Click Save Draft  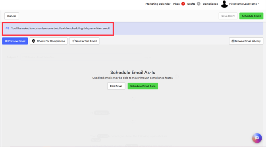tap(228, 16)
